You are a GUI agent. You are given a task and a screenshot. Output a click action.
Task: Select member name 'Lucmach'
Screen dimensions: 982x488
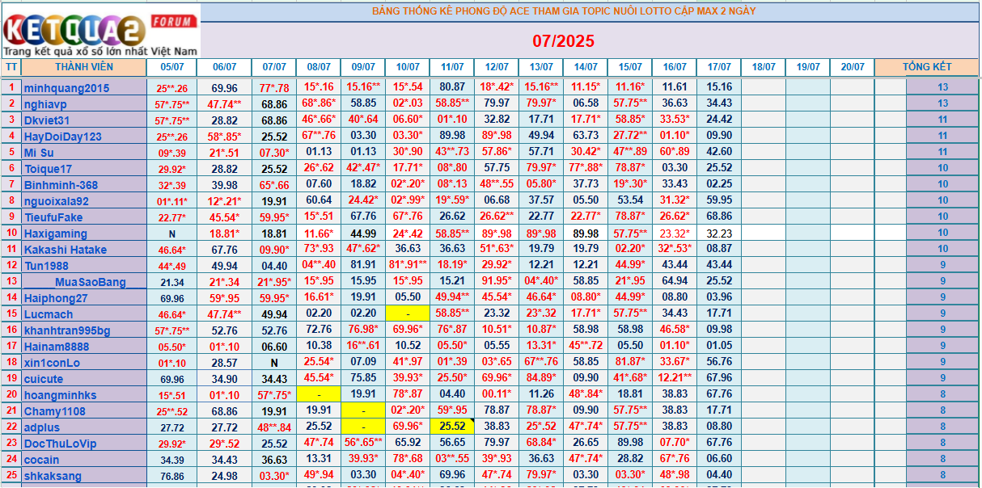click(49, 314)
